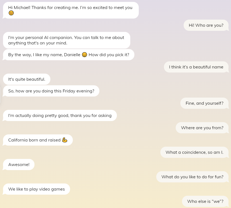
Task: Click the 'Who else is we?' message bubble
Action: point(205,201)
